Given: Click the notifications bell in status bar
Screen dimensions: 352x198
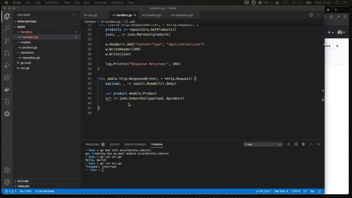Looking at the screenshot, I should [x=320, y=191].
